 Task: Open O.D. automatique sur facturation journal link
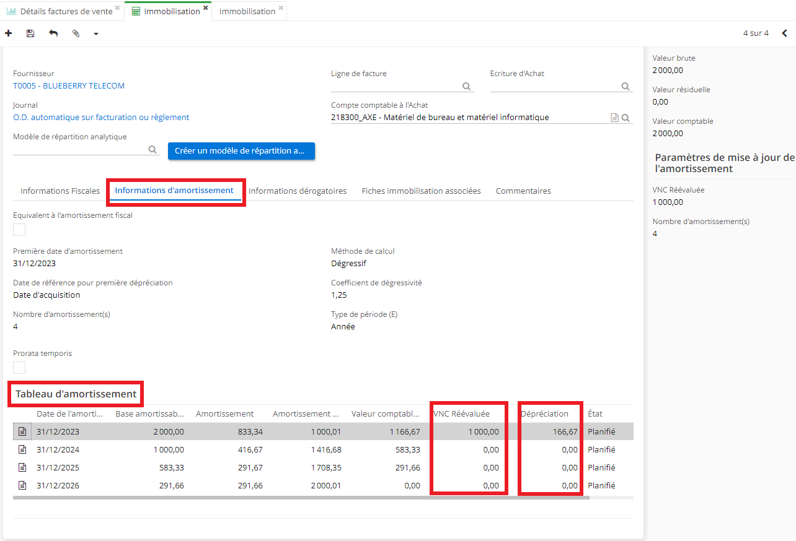tap(101, 118)
